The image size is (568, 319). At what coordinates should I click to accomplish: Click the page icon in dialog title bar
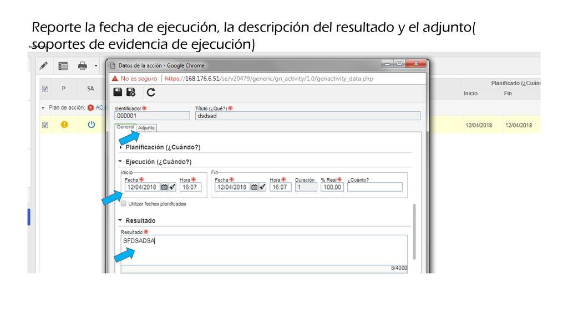pyautogui.click(x=113, y=65)
